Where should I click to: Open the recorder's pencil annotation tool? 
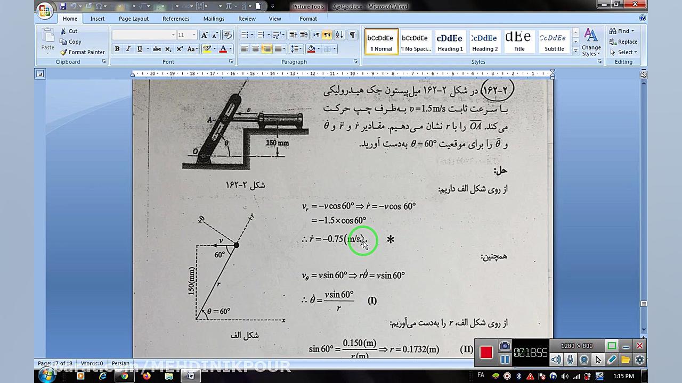(x=612, y=360)
